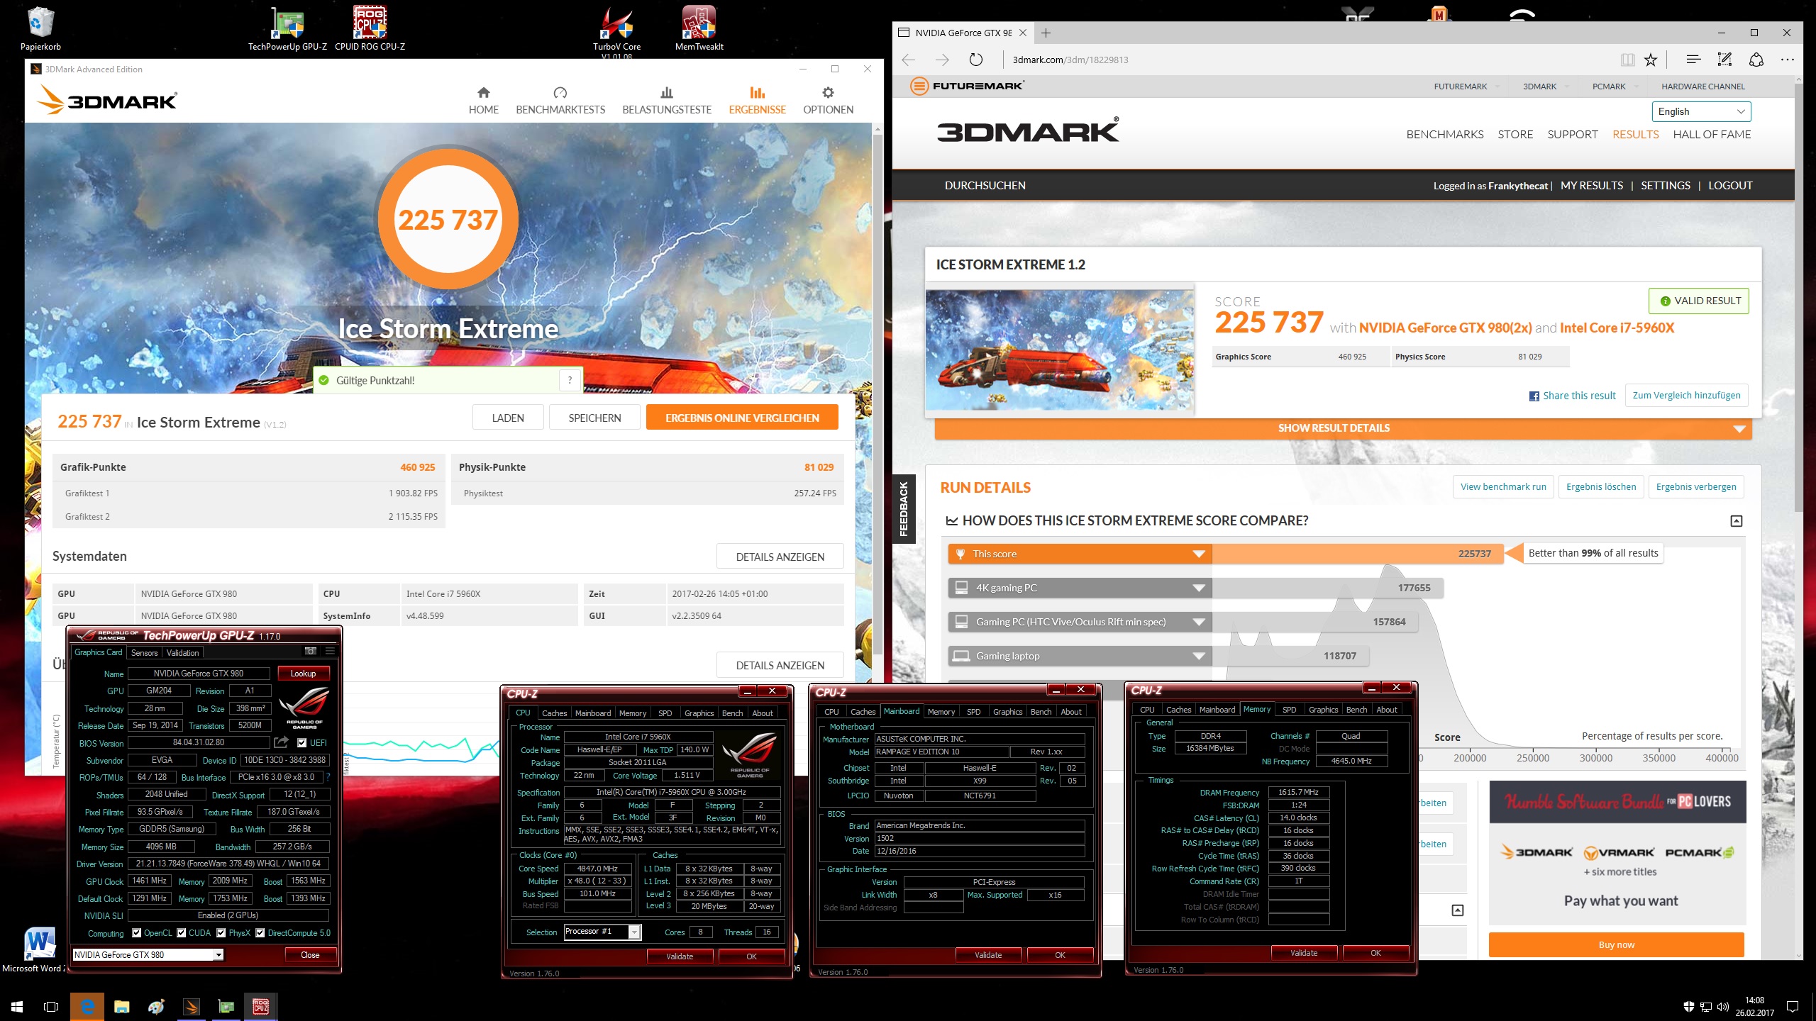Click Edge browser back arrow
Screen dimensions: 1816x1021
(909, 60)
